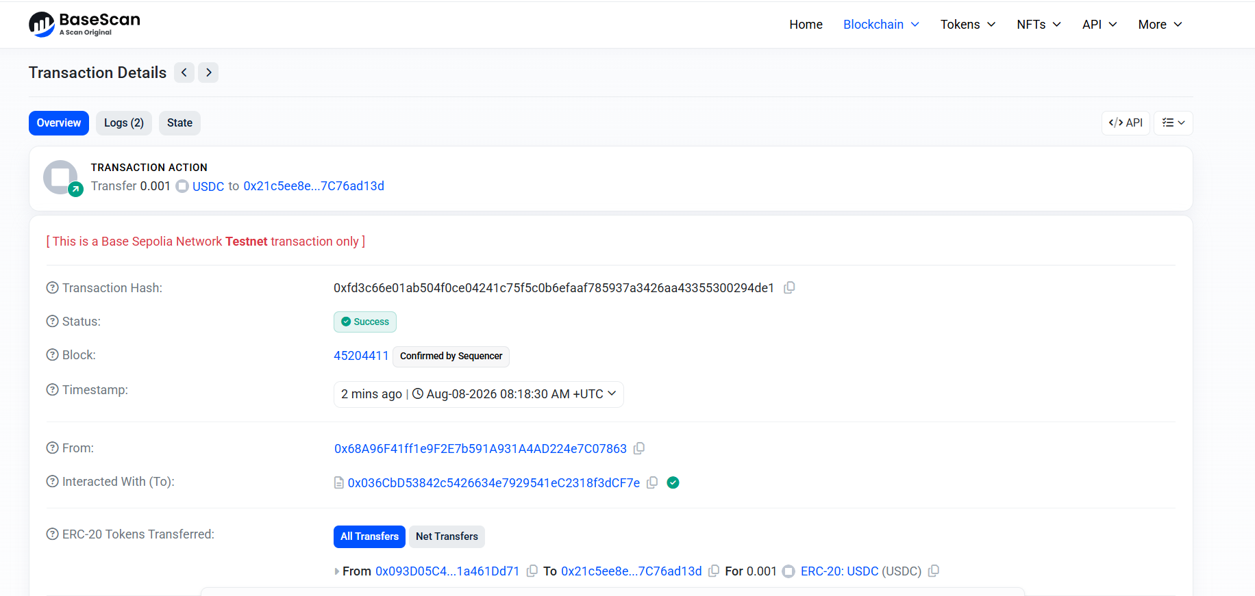Click the Testnet transaction notice text
Screen dimensions: 1255x596
(x=206, y=242)
